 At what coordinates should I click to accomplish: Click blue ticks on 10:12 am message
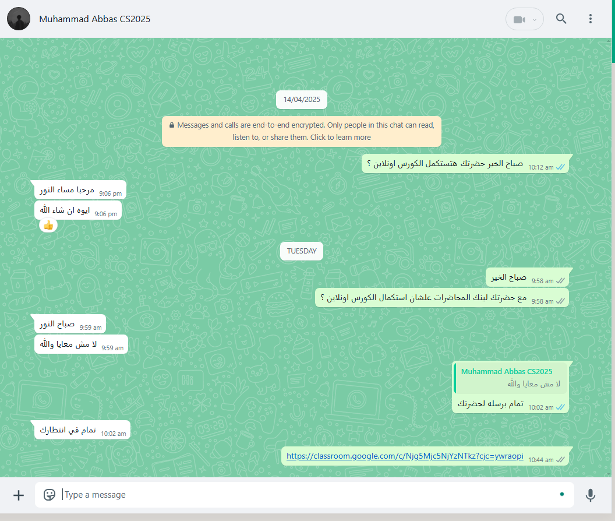tap(560, 167)
